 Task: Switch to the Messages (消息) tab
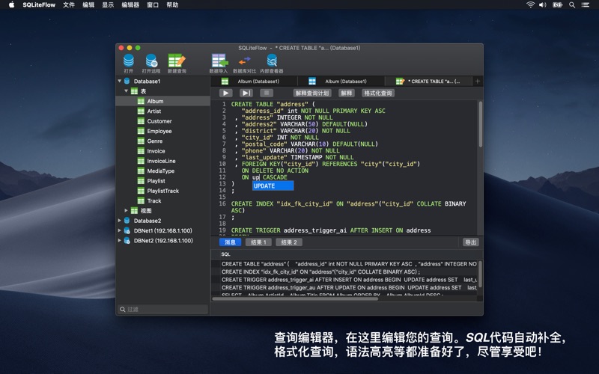(x=230, y=242)
